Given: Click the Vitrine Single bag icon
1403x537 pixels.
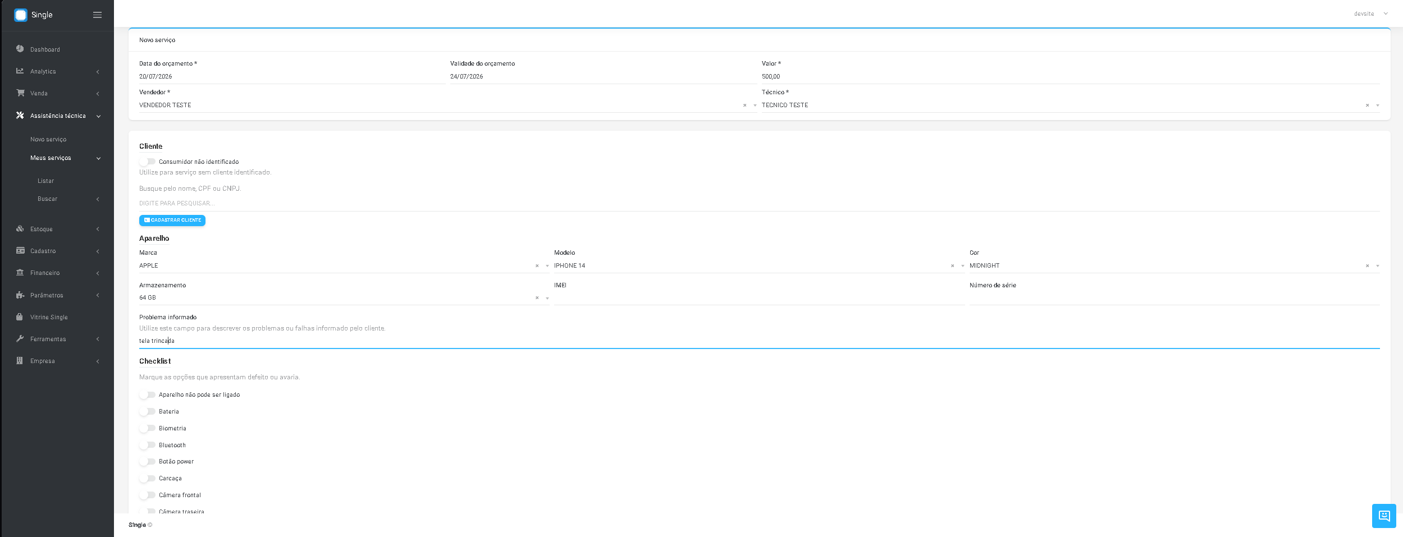Looking at the screenshot, I should (x=20, y=316).
